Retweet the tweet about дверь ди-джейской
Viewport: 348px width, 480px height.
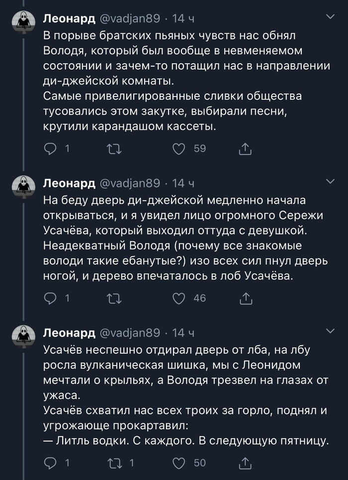point(115,298)
